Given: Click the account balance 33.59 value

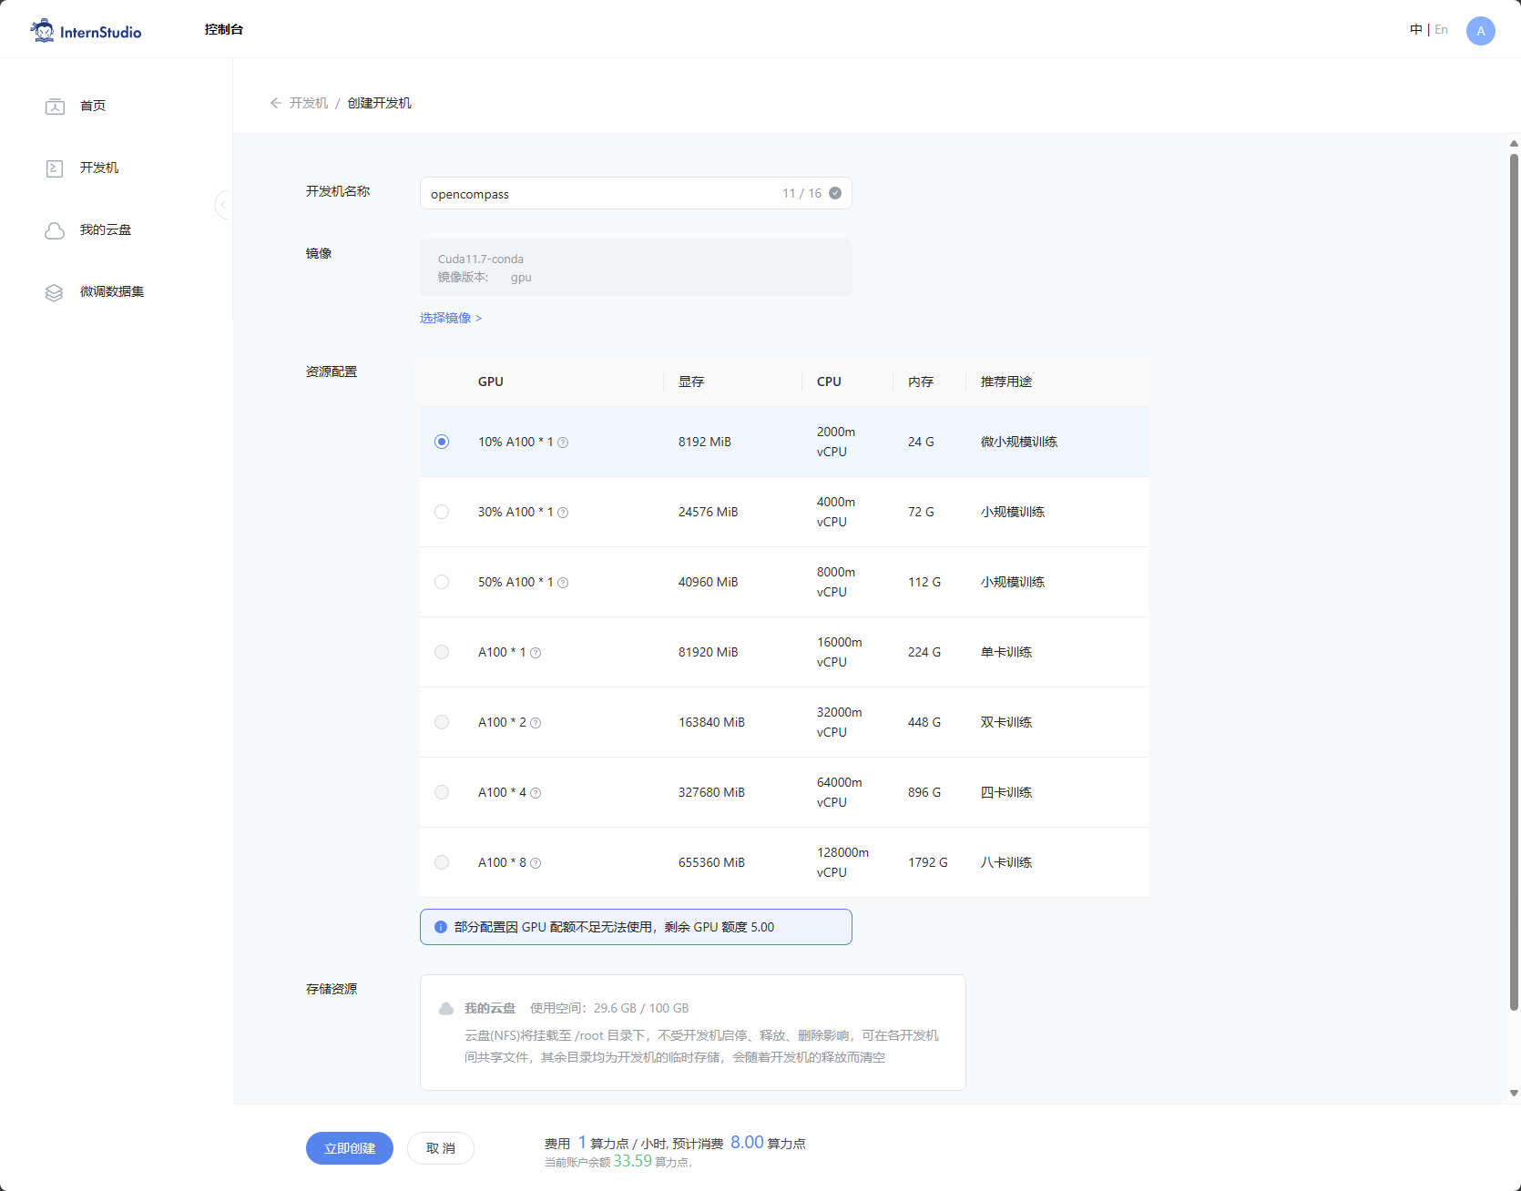Looking at the screenshot, I should click(632, 1161).
